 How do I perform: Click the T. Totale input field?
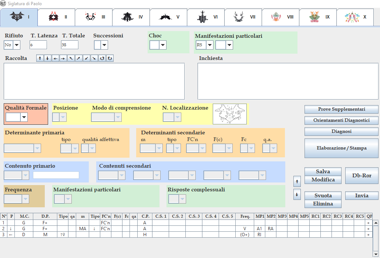pyautogui.click(x=70, y=45)
